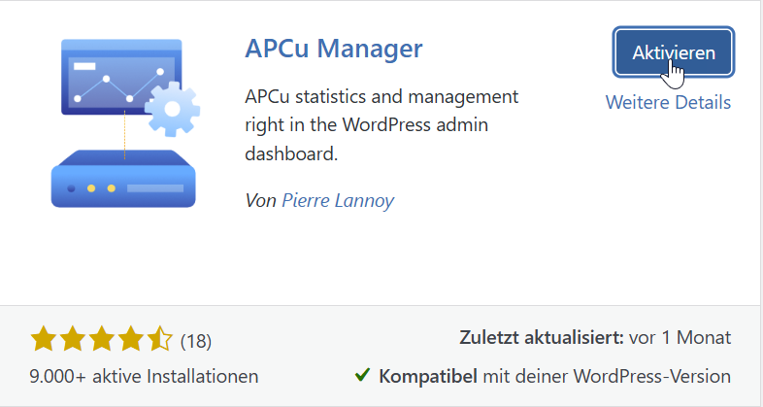Open the Weitere Details link
Viewport: 763px width, 407px height.
(x=668, y=102)
